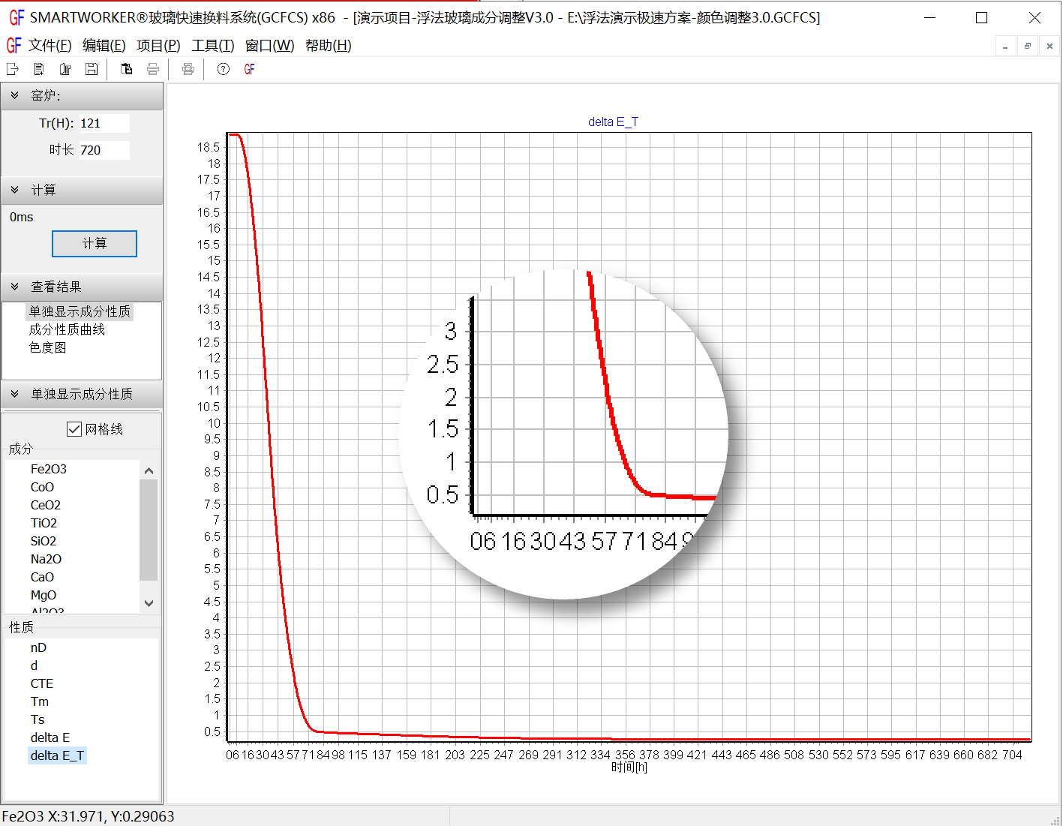Select CeO2 in the 成分 list
Screen dimensions: 1063x826
point(46,505)
